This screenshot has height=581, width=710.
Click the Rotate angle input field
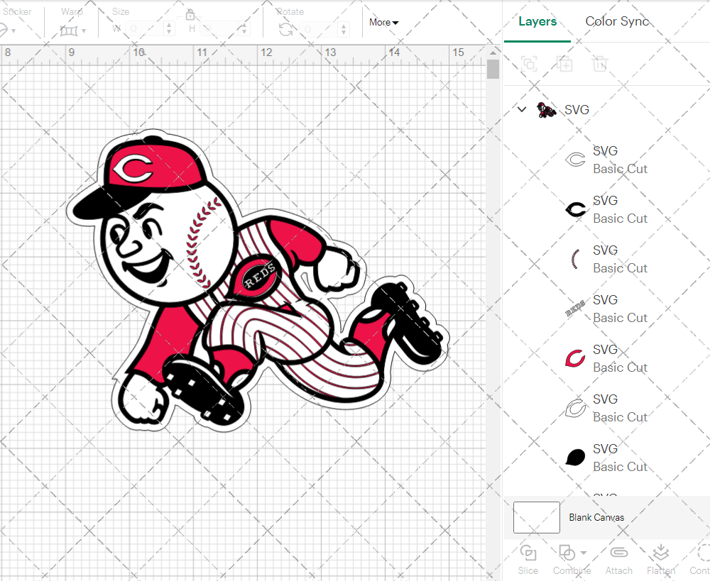(x=318, y=29)
